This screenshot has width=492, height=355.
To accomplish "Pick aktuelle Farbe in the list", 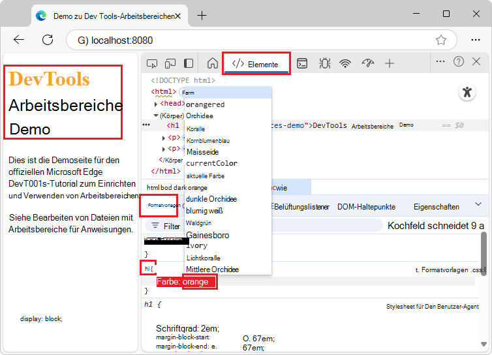I will [228, 176].
